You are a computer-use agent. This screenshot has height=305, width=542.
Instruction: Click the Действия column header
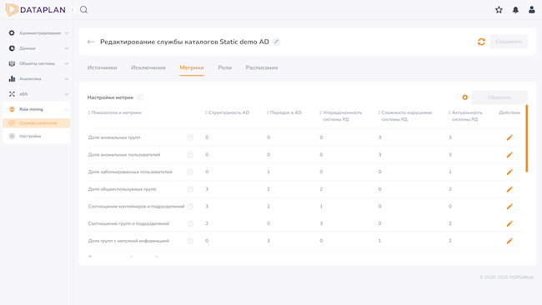click(509, 112)
